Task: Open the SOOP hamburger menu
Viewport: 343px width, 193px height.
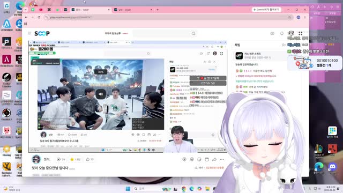Action: pyautogui.click(x=29, y=33)
